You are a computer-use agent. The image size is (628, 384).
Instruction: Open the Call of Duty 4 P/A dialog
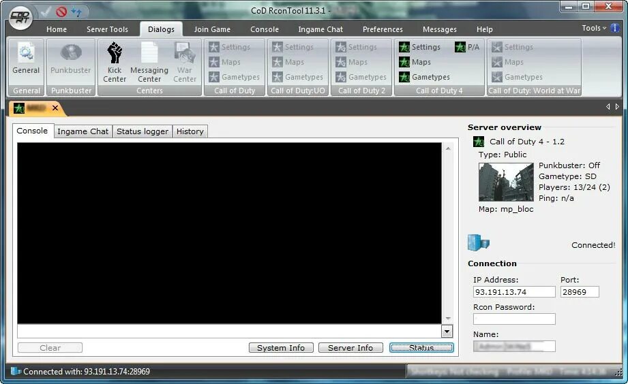click(x=467, y=47)
